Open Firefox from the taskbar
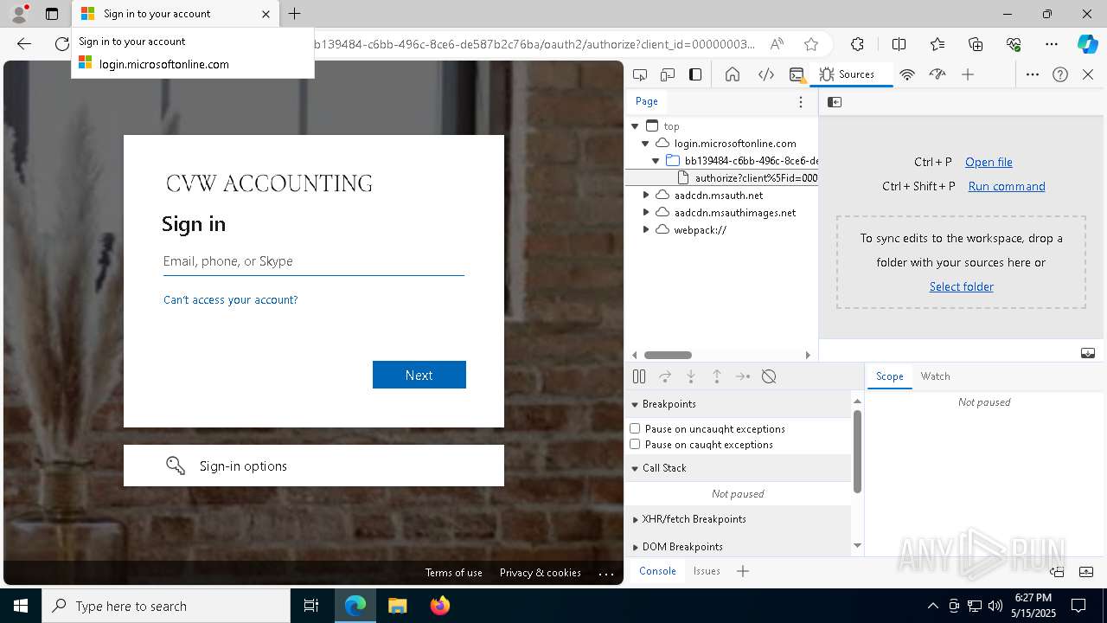Image resolution: width=1107 pixels, height=623 pixels. pyautogui.click(x=440, y=606)
